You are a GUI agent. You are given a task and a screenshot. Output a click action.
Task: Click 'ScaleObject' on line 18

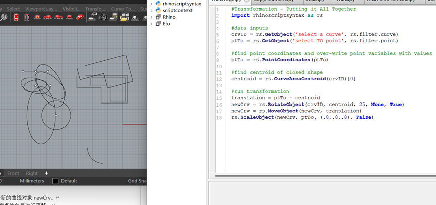click(257, 117)
